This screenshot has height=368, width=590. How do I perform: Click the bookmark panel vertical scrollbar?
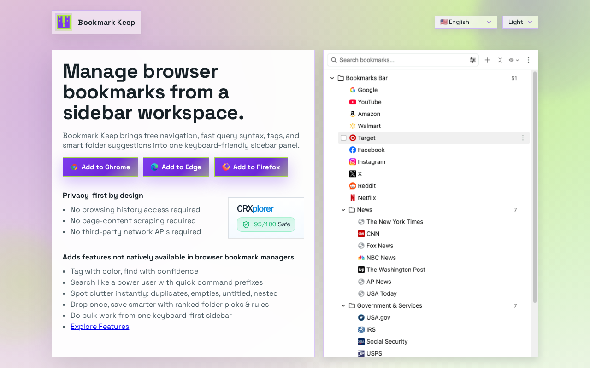coord(535,187)
